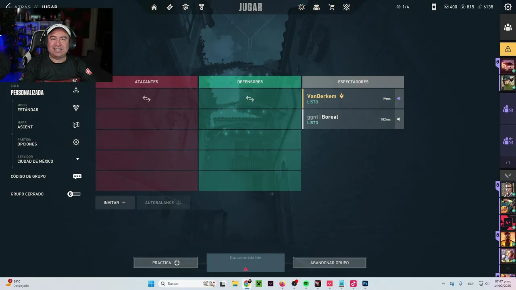Open the Premier crossed-star icon
This screenshot has width=516, height=290.
coord(302,7)
